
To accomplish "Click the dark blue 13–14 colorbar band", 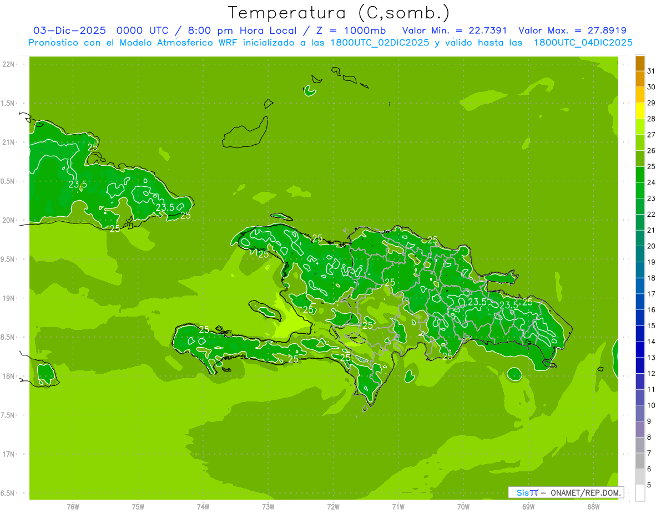I will (x=640, y=350).
